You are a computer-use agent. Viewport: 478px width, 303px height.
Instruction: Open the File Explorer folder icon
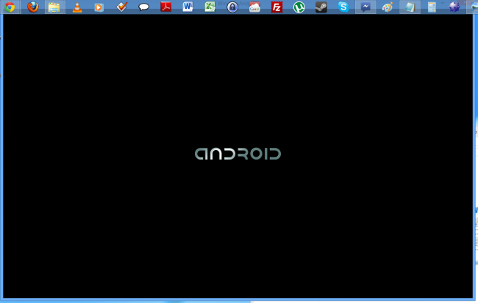(54, 7)
